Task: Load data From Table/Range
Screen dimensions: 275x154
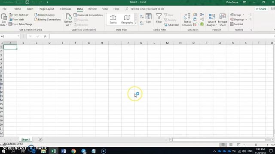Action: pos(21,24)
